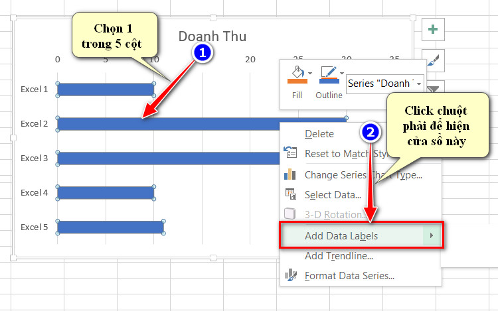498x311 pixels.
Task: Select the Doanh Thu chart title
Action: point(212,36)
